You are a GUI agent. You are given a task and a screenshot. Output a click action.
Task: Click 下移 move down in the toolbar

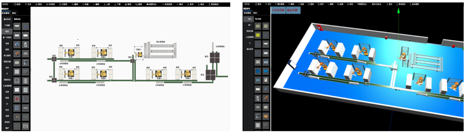tap(117, 4)
